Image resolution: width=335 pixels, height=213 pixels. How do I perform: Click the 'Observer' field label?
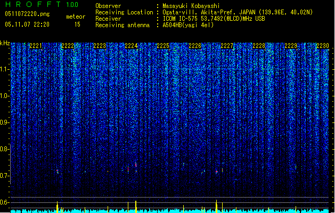(x=108, y=6)
